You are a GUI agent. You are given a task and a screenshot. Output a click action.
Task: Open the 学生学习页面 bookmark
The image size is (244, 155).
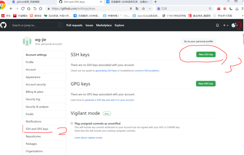(223, 16)
